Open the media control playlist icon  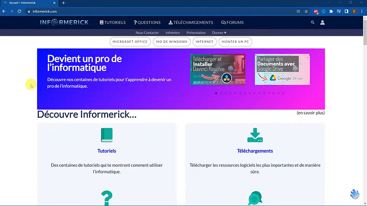338,11
